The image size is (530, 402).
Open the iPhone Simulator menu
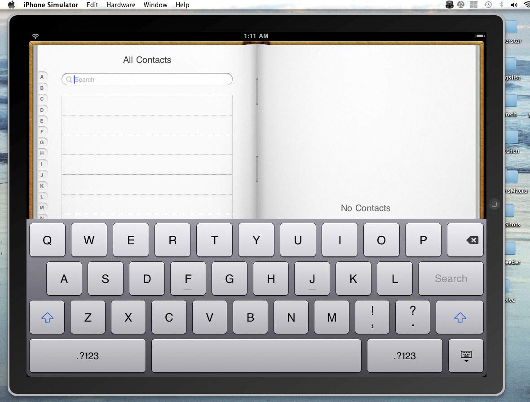51,5
